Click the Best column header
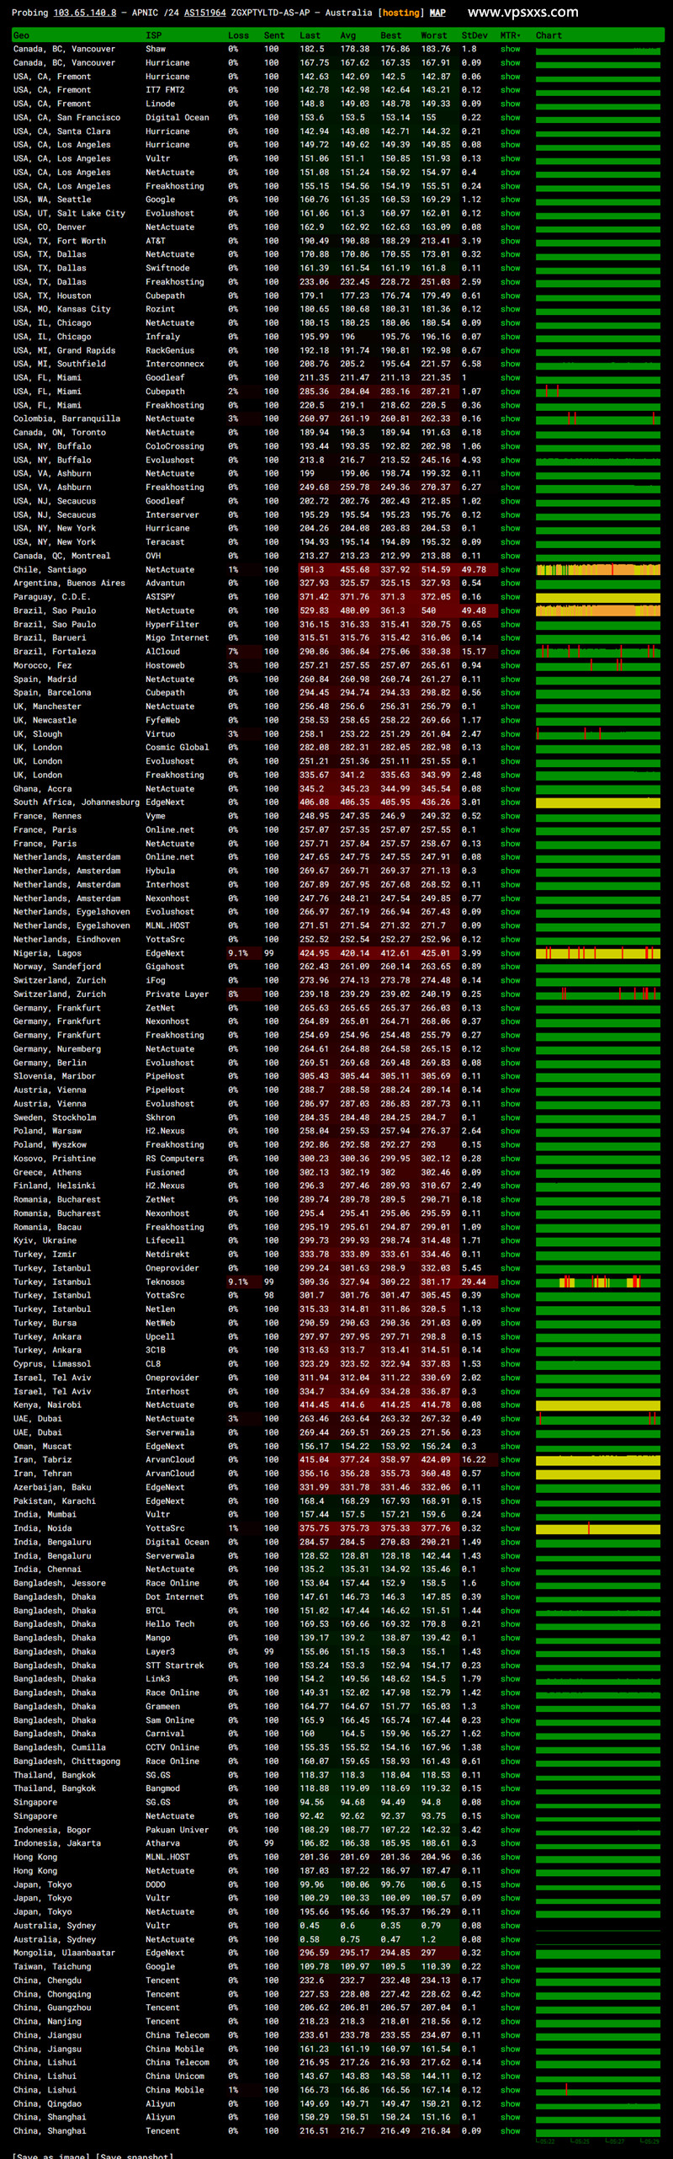The image size is (673, 2159). [390, 35]
